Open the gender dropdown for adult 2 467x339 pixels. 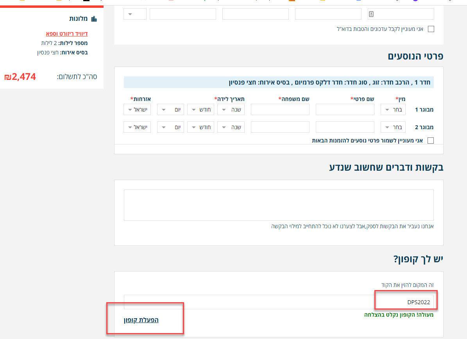[x=393, y=127]
